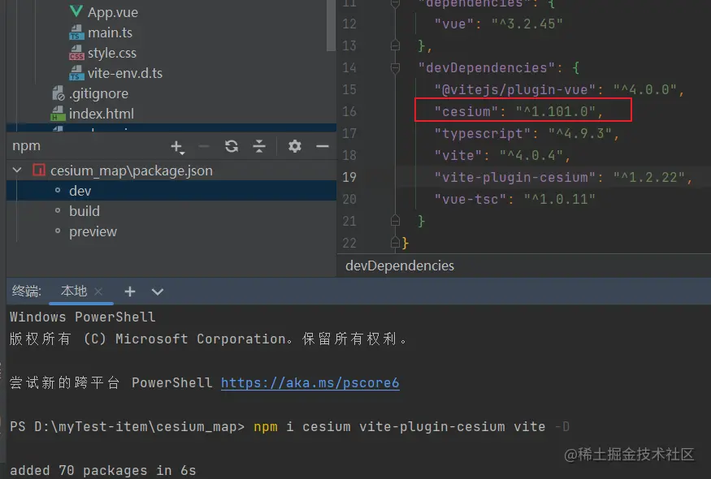Viewport: 711px width, 479px height.
Task: Click the project tree vertical scrollbar
Action: 331,25
